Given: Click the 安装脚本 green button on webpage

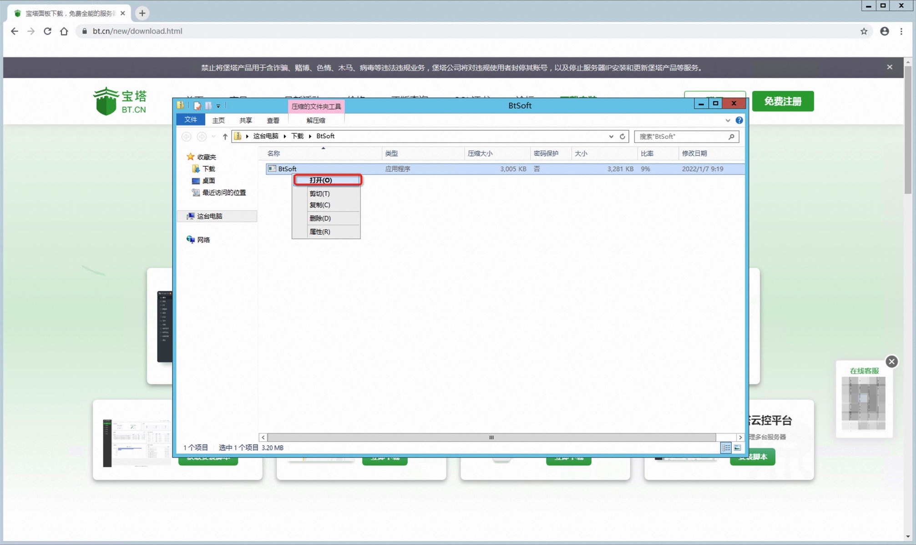Looking at the screenshot, I should click(753, 457).
